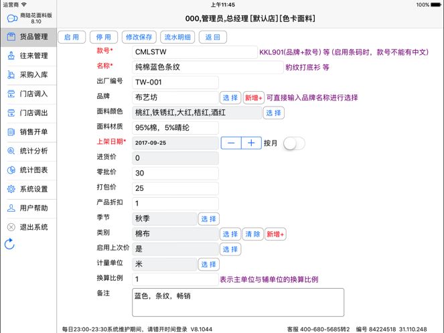
Task: Toggle the 按月 switch
Action: (295, 143)
